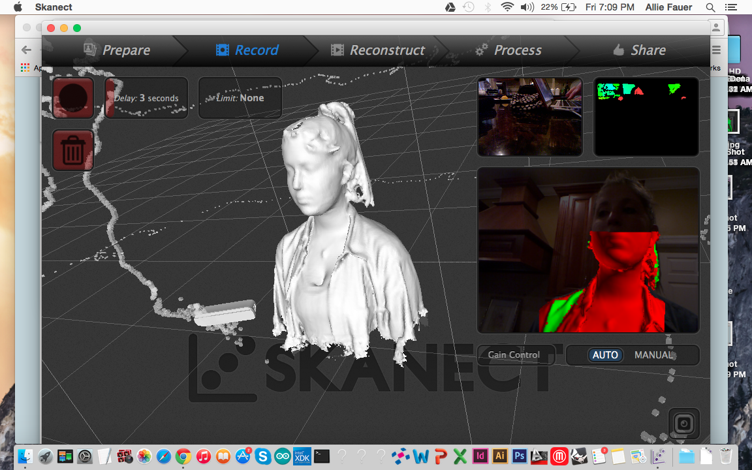Launch Rhino from the dock
Screen dimensions: 752x470
pyautogui.click(x=579, y=456)
